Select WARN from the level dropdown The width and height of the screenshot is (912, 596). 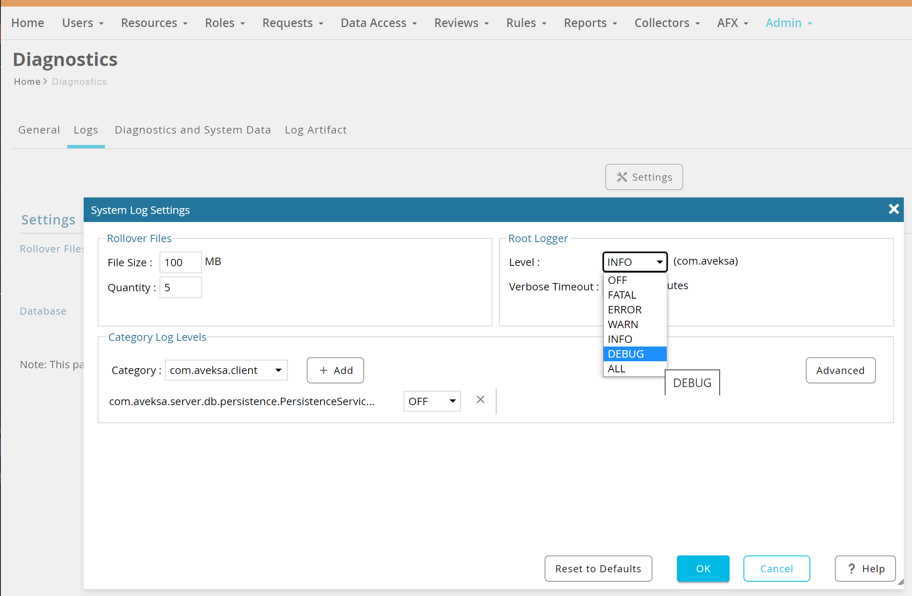634,324
